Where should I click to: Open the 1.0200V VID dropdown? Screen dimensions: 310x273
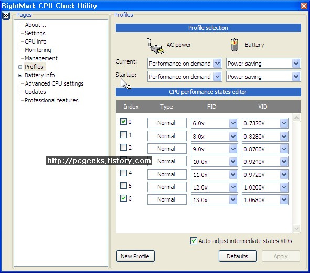point(284,187)
